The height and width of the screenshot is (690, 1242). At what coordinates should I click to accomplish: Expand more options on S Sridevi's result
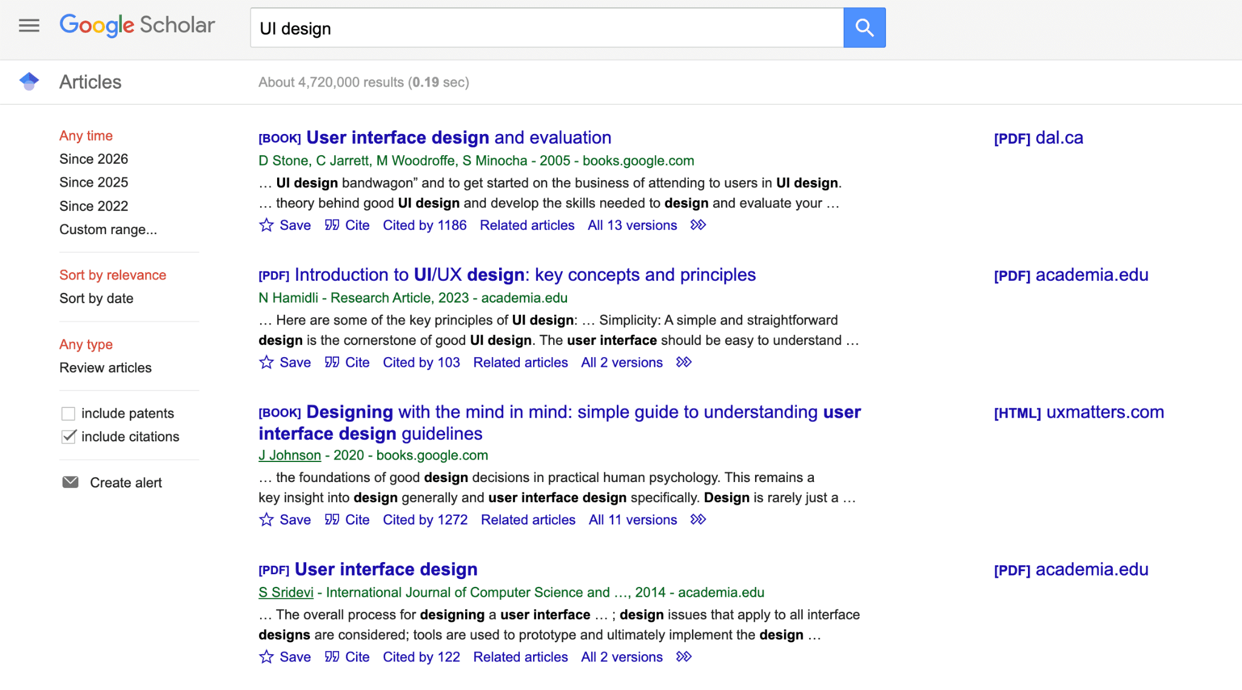tap(683, 657)
